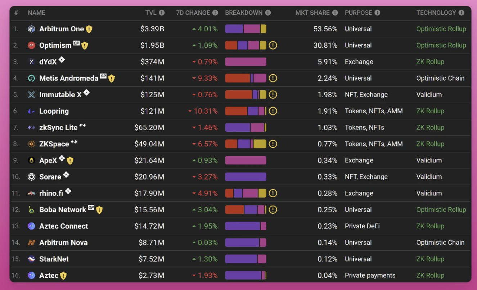Click the yellow shield icon beside Arbitrum One
The width and height of the screenshot is (477, 290).
point(89,30)
